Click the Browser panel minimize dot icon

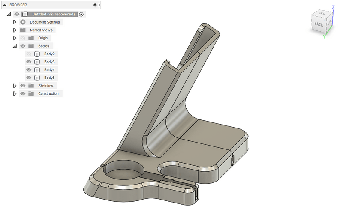[95, 5]
